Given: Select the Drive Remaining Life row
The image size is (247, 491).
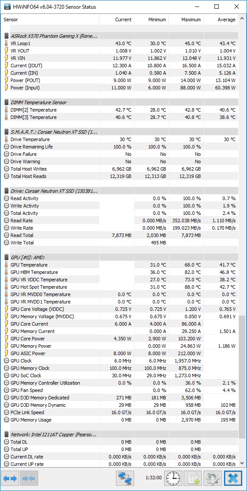Looking at the screenshot, I should pyautogui.click(x=119, y=147).
